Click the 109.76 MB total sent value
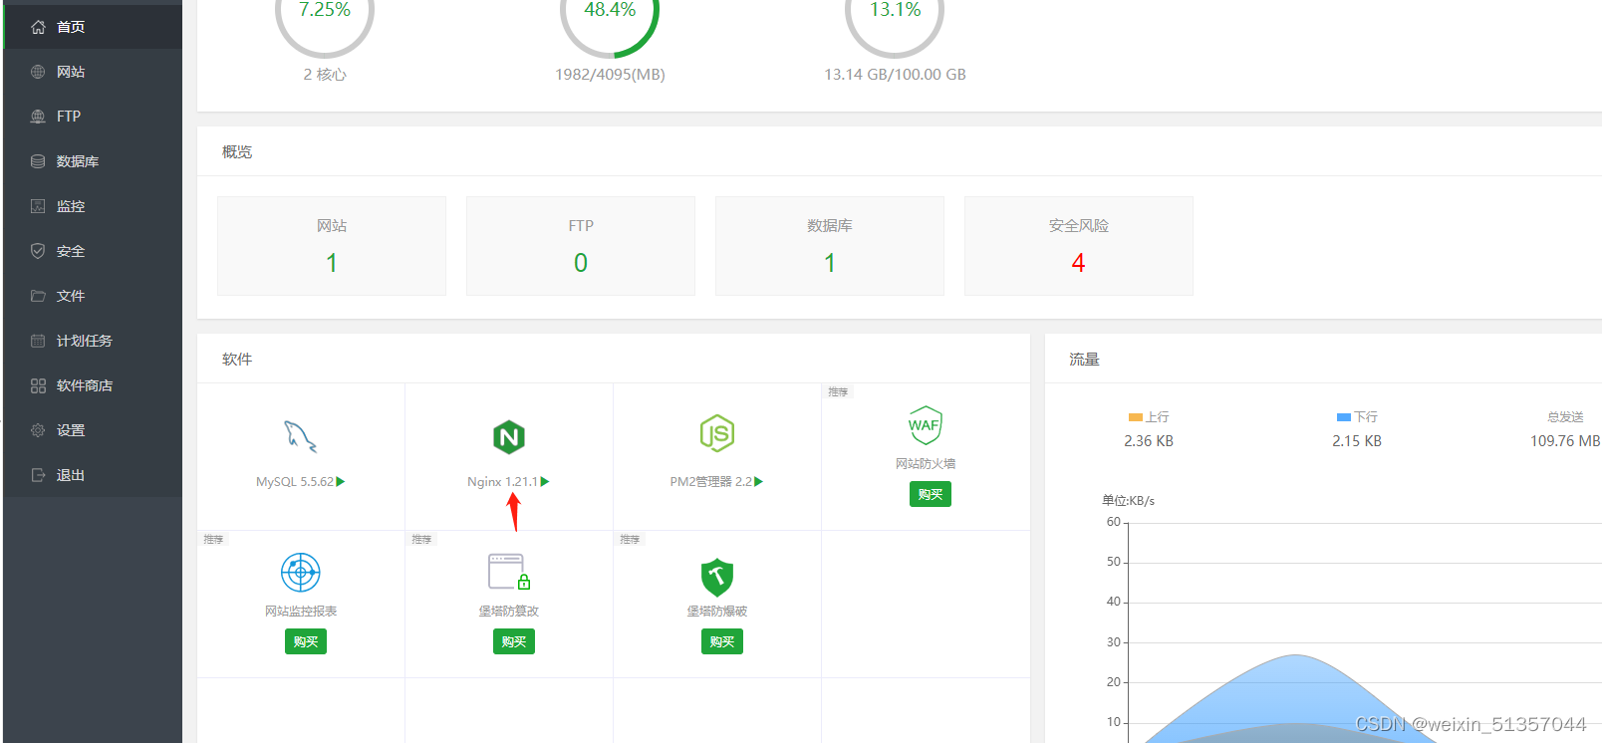Screen dimensions: 1602x743 pos(1565,441)
